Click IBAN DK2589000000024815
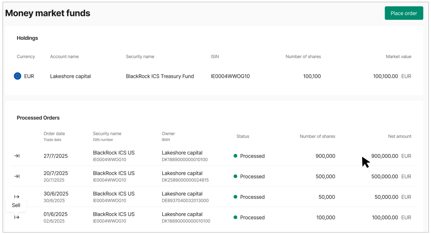This screenshot has height=234, width=431. [x=185, y=180]
